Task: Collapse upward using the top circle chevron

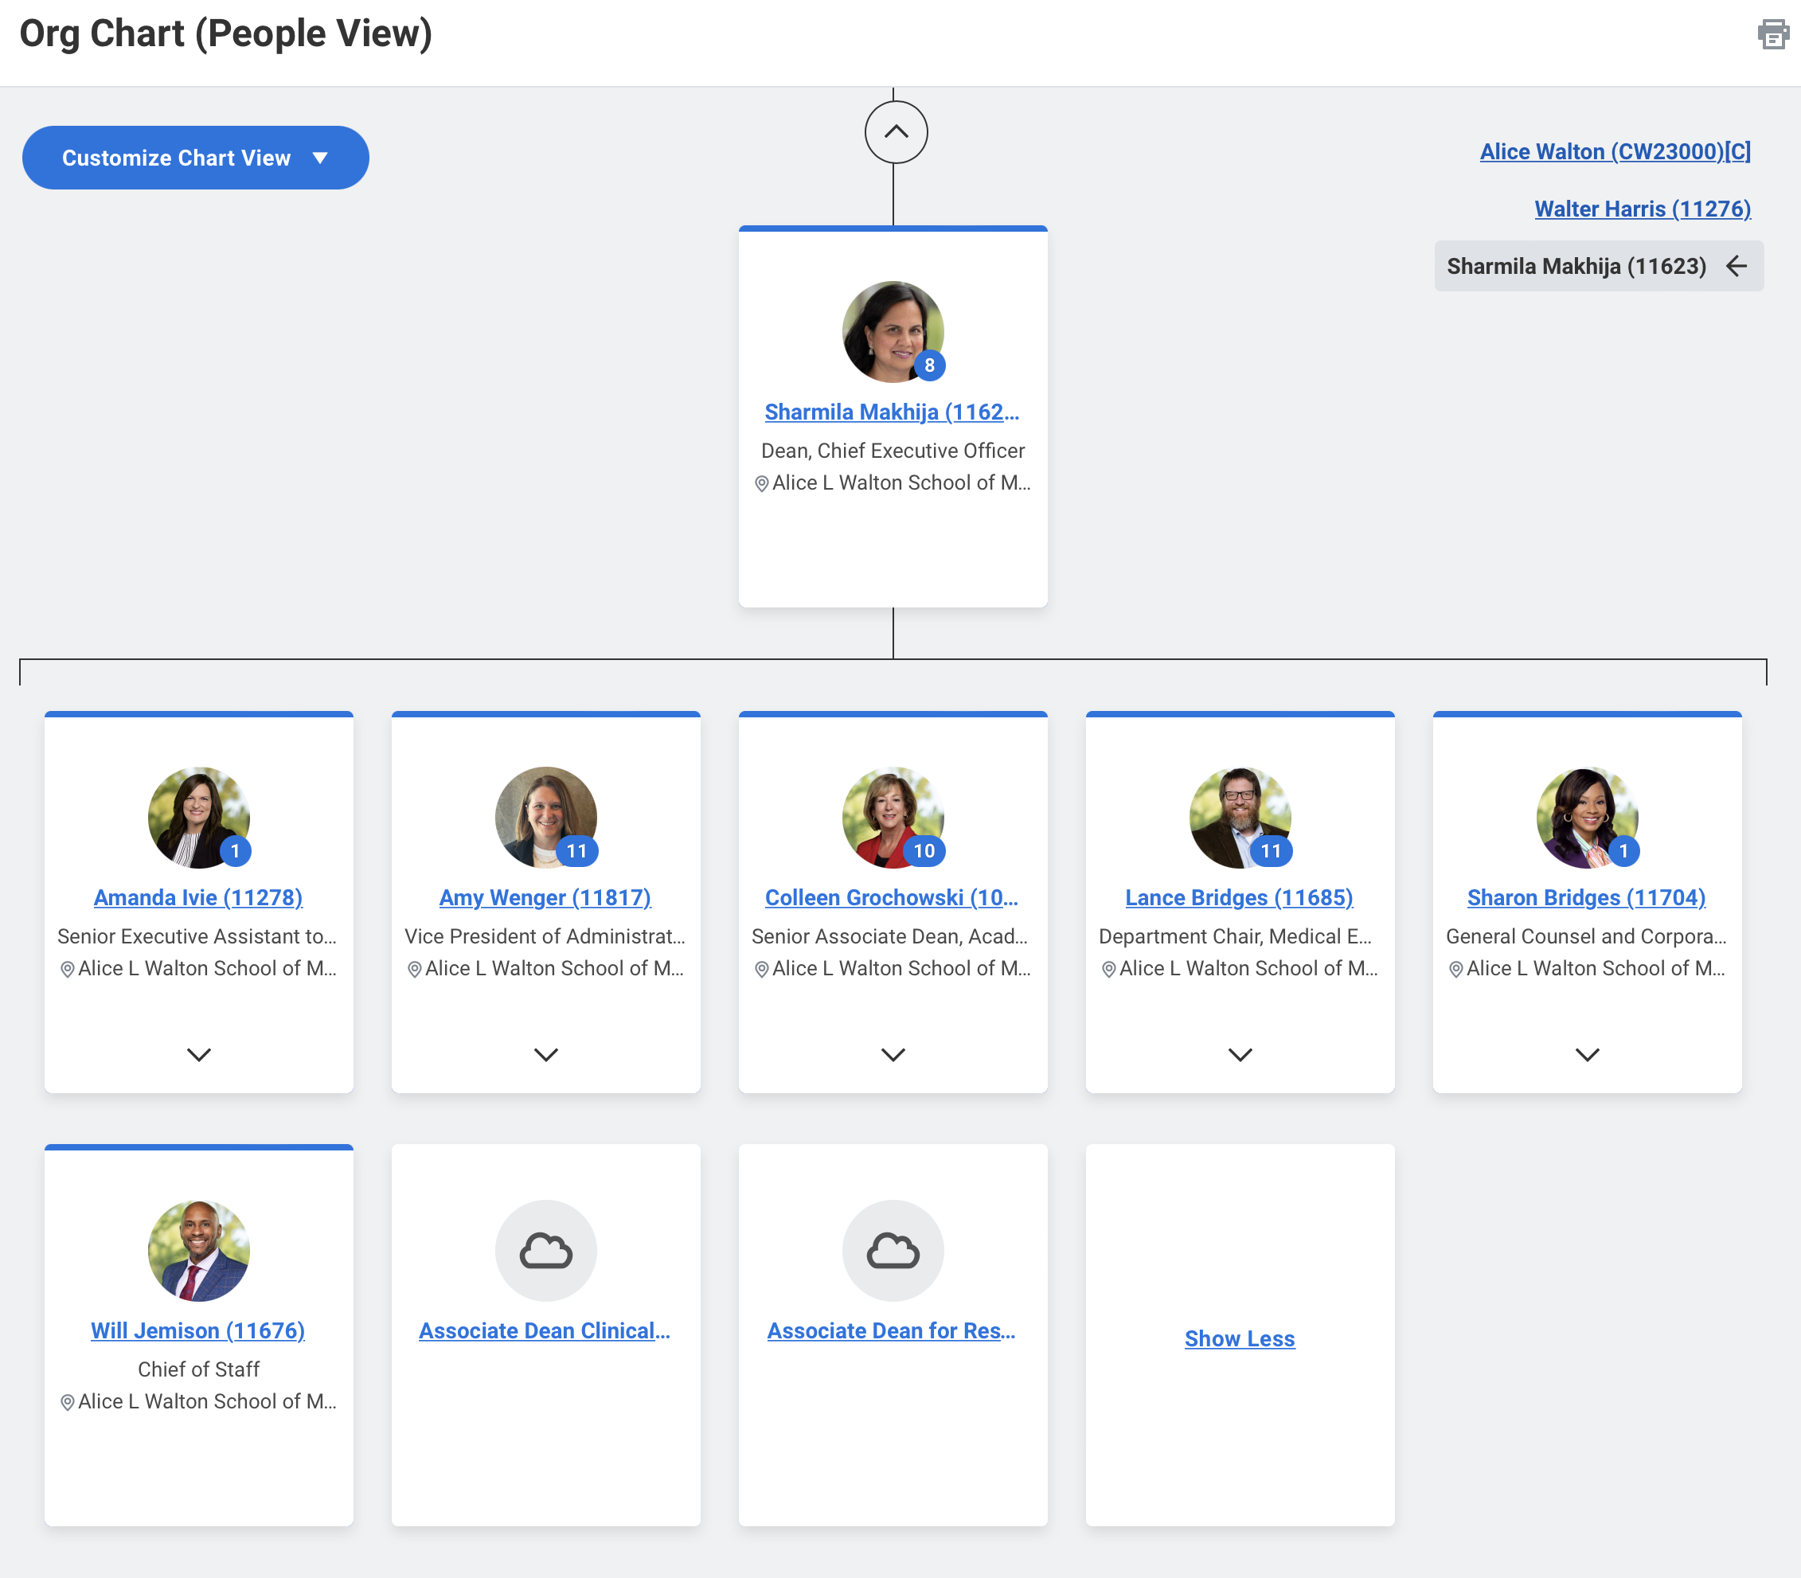Action: click(895, 131)
